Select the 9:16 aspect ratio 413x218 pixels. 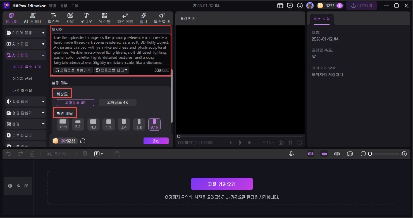pyautogui.click(x=154, y=124)
